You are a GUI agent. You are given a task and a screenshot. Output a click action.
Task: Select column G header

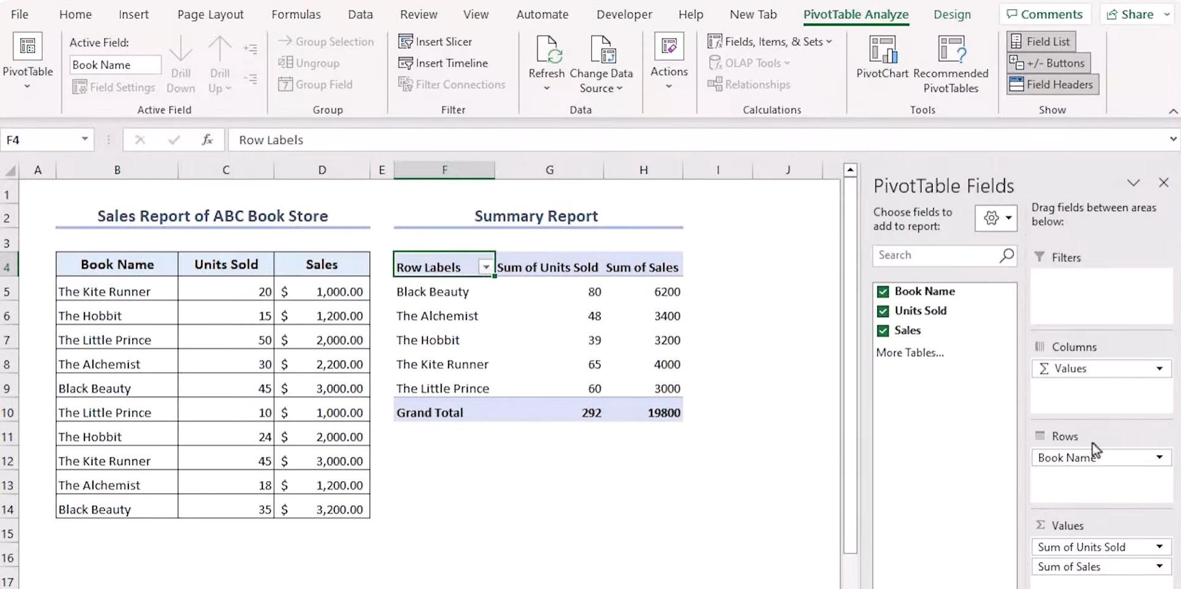point(549,170)
